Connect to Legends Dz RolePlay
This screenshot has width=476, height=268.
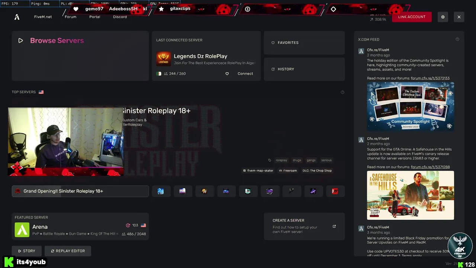[245, 74]
